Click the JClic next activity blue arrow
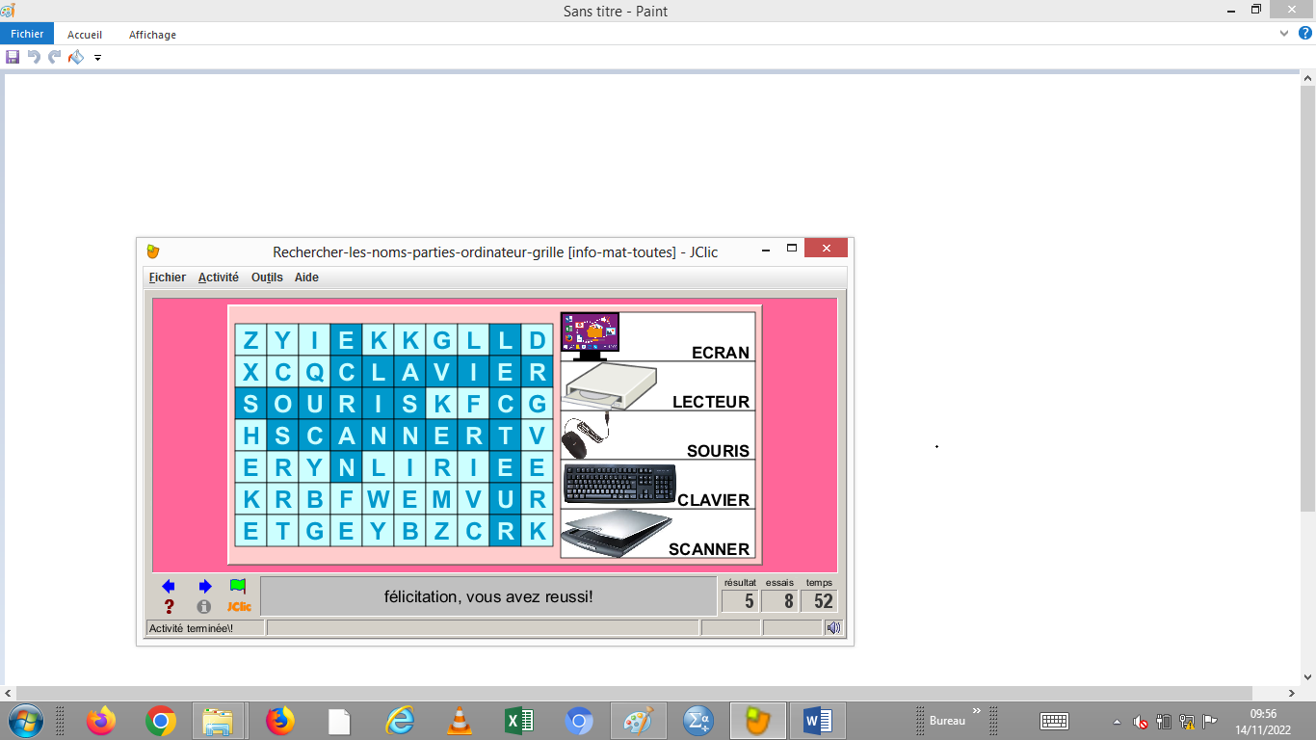The width and height of the screenshot is (1316, 740). 204,586
